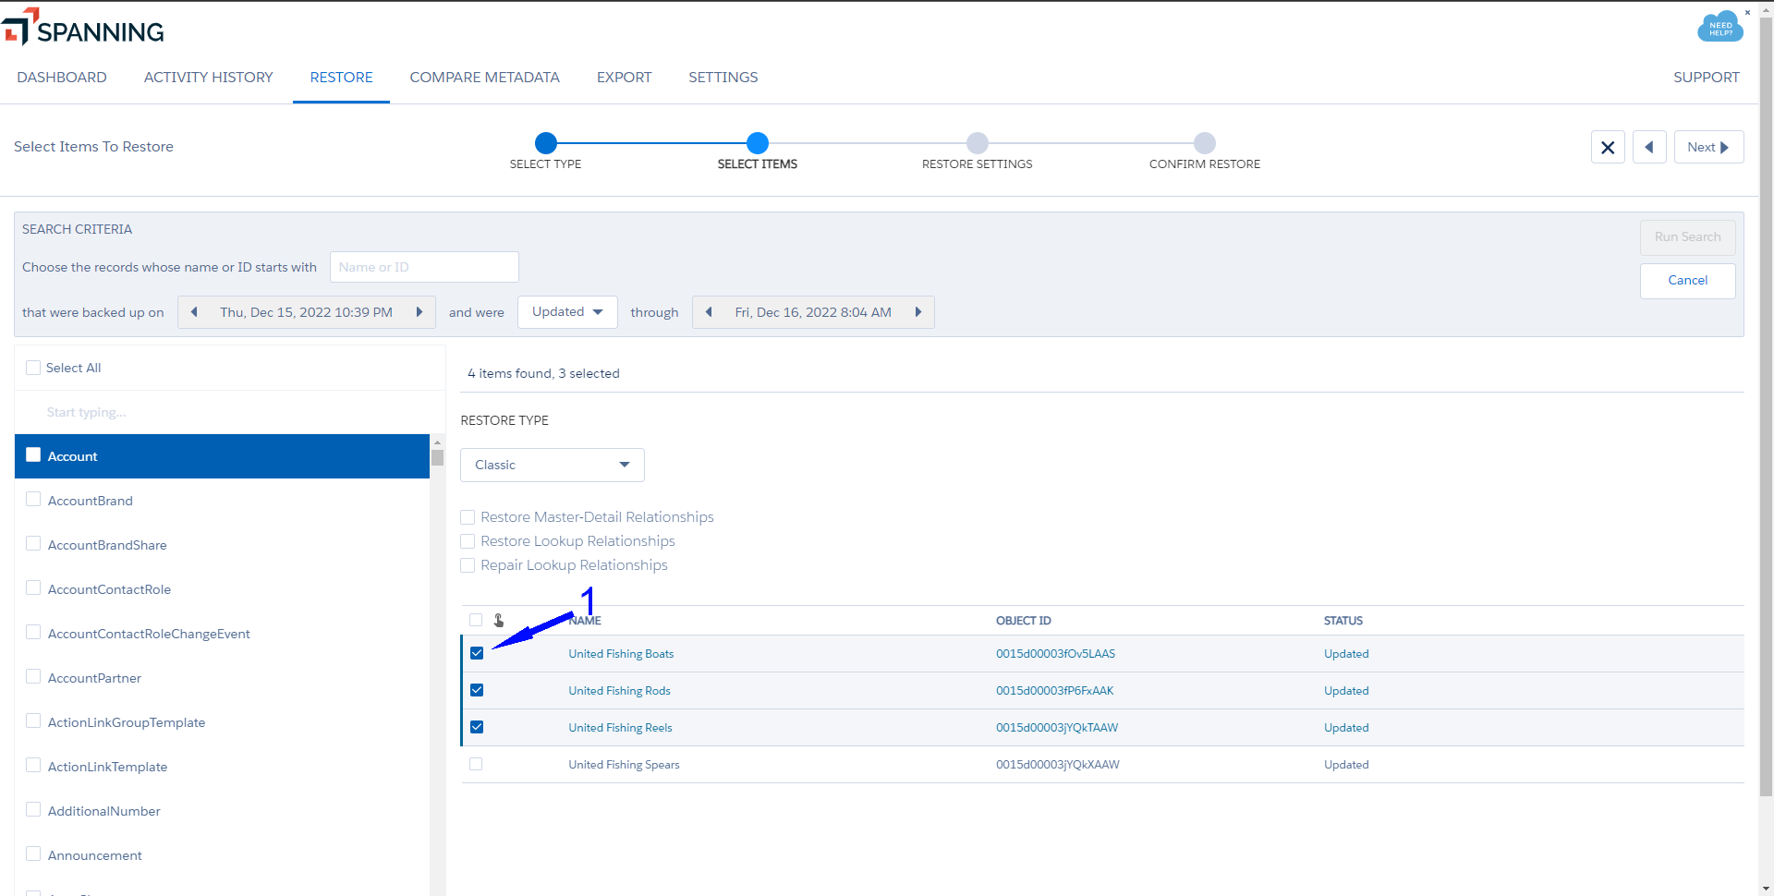
Task: Sort by the OBJECT ID column header
Action: pyautogui.click(x=1023, y=621)
